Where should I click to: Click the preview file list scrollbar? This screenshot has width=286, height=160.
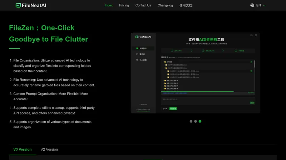254,64
